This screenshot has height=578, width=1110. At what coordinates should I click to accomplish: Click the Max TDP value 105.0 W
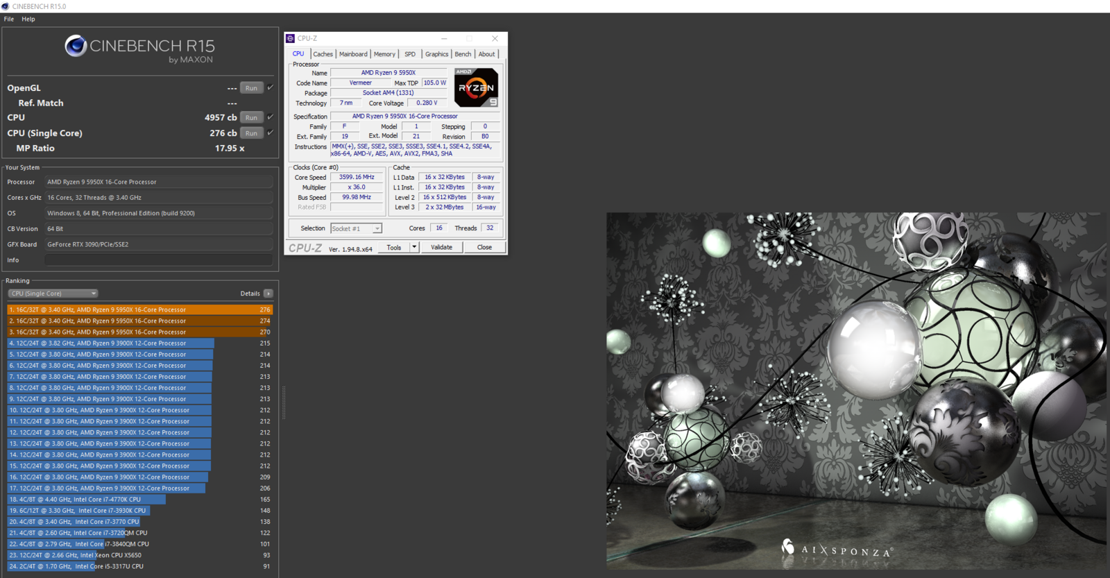pos(435,83)
